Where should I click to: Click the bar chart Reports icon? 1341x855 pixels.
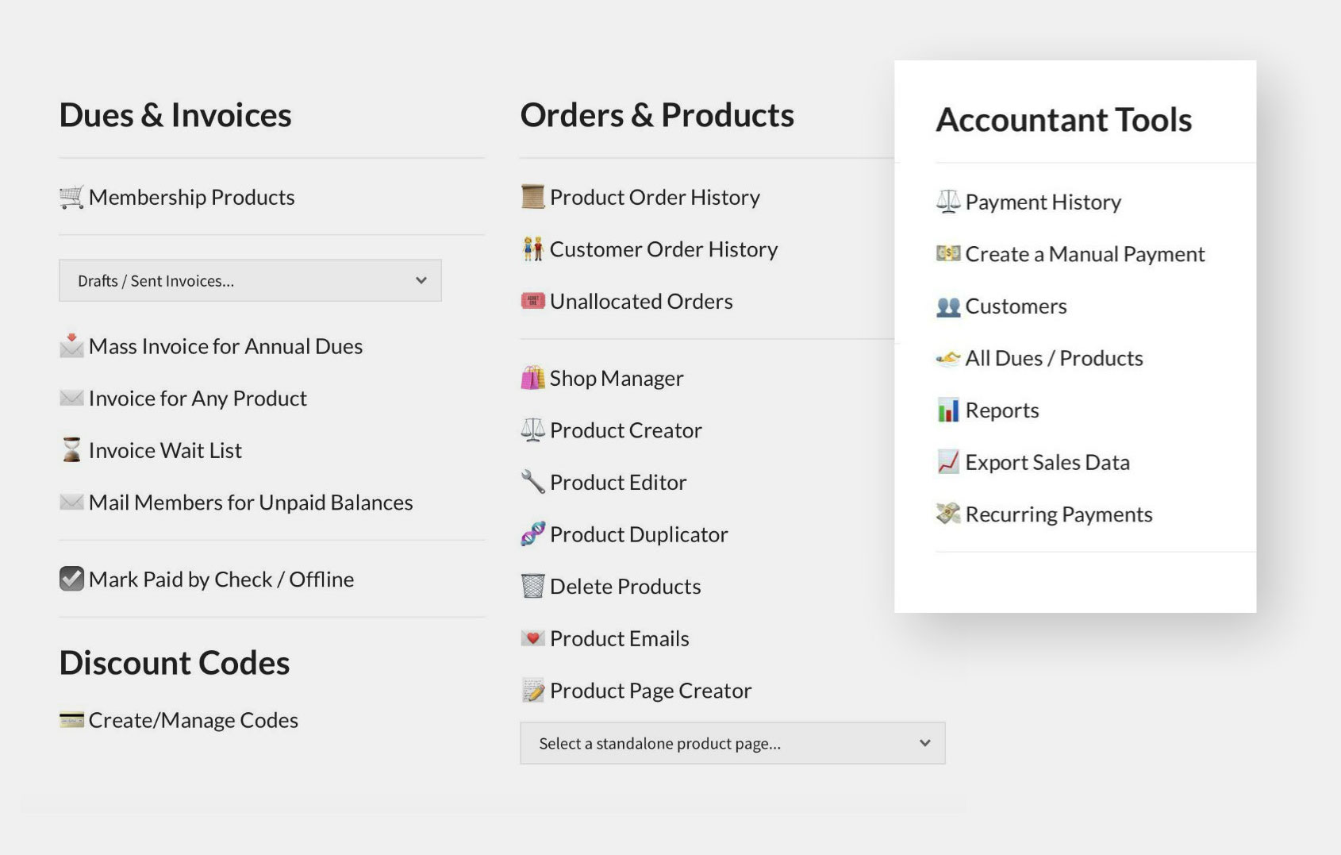948,410
